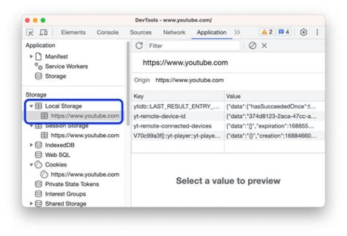Select youtube.com under Session Storage
Image resolution: width=347 pixels, height=236 pixels.
point(85,135)
